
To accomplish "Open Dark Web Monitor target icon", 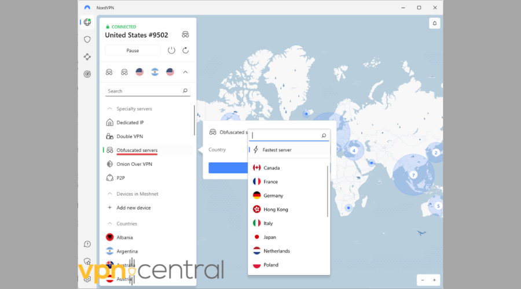I will pos(87,74).
